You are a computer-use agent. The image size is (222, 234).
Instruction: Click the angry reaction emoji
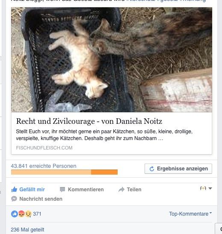(21, 214)
